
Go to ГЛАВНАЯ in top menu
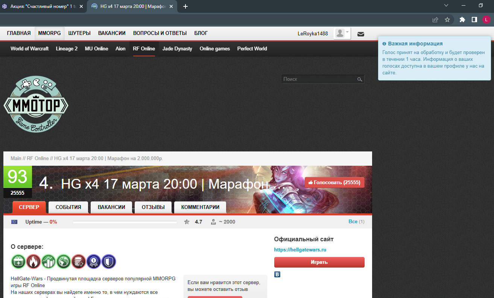click(19, 33)
